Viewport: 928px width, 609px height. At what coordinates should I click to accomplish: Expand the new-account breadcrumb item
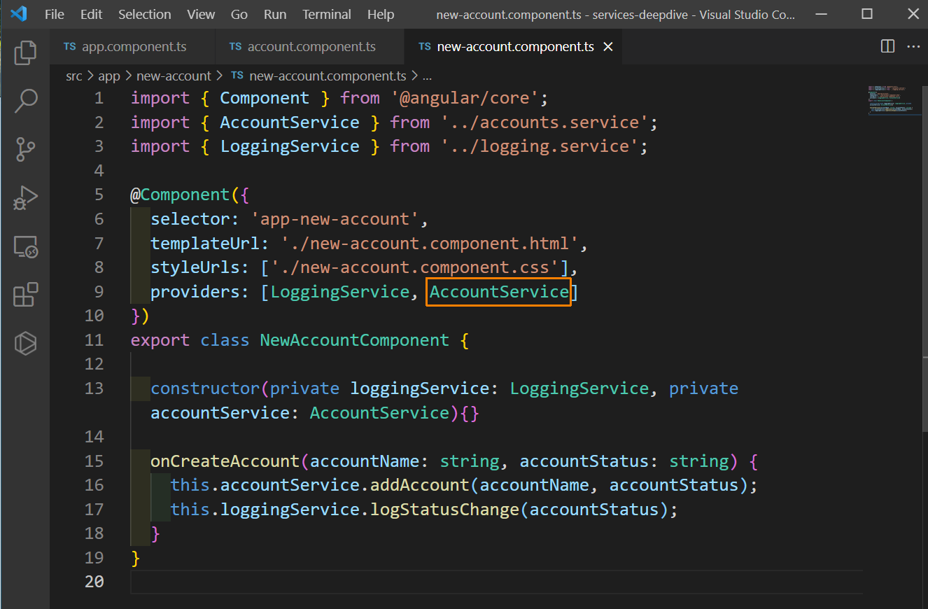coord(174,76)
